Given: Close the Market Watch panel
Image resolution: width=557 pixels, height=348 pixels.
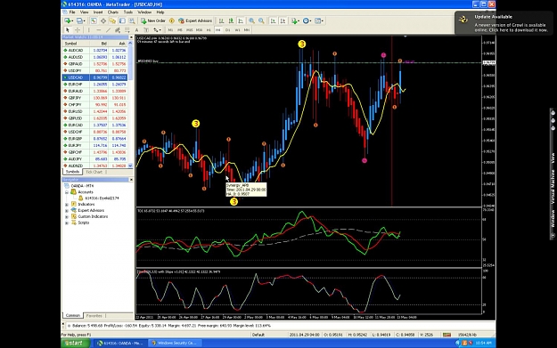Looking at the screenshot, I should pyautogui.click(x=131, y=37).
